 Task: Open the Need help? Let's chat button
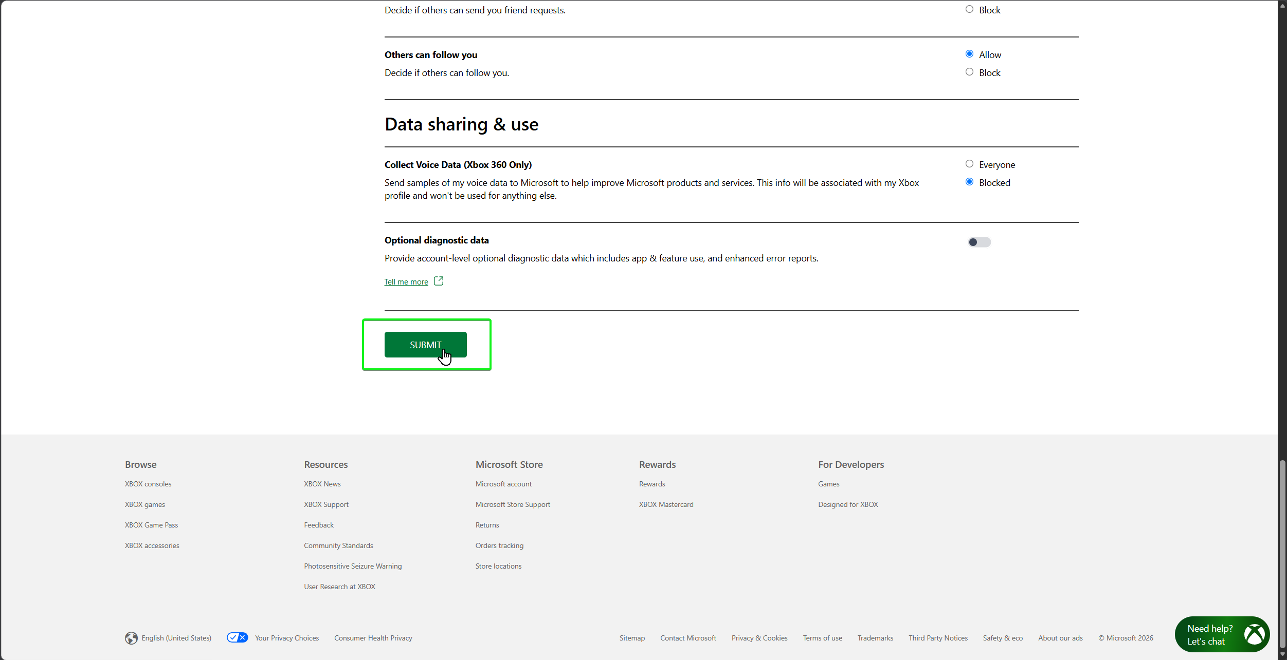click(1222, 634)
